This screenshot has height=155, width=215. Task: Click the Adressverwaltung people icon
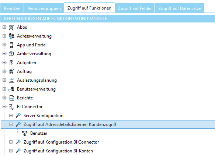[x=11, y=36]
